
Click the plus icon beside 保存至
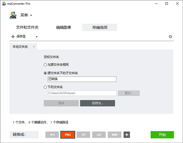point(13,37)
